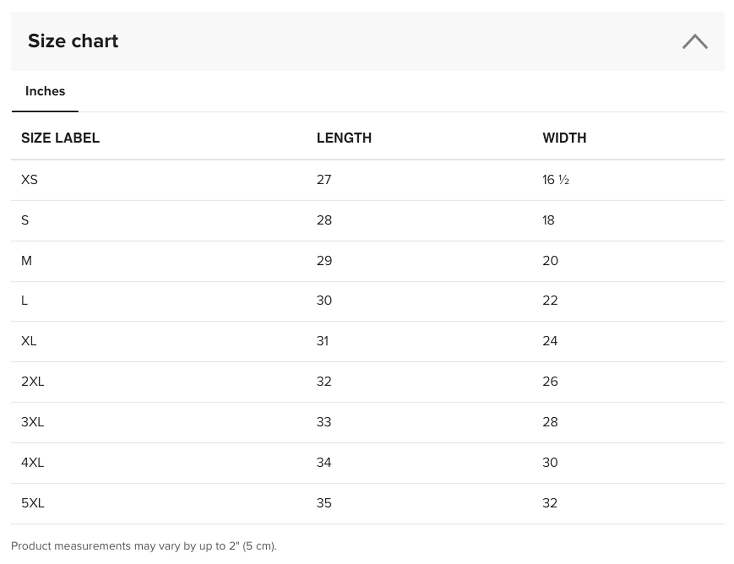Select the 4XL size row label
Screen dimensions: 734x564
point(33,462)
